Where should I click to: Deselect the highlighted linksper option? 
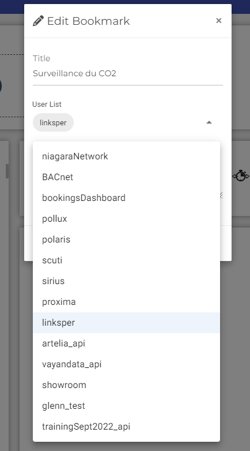point(126,323)
